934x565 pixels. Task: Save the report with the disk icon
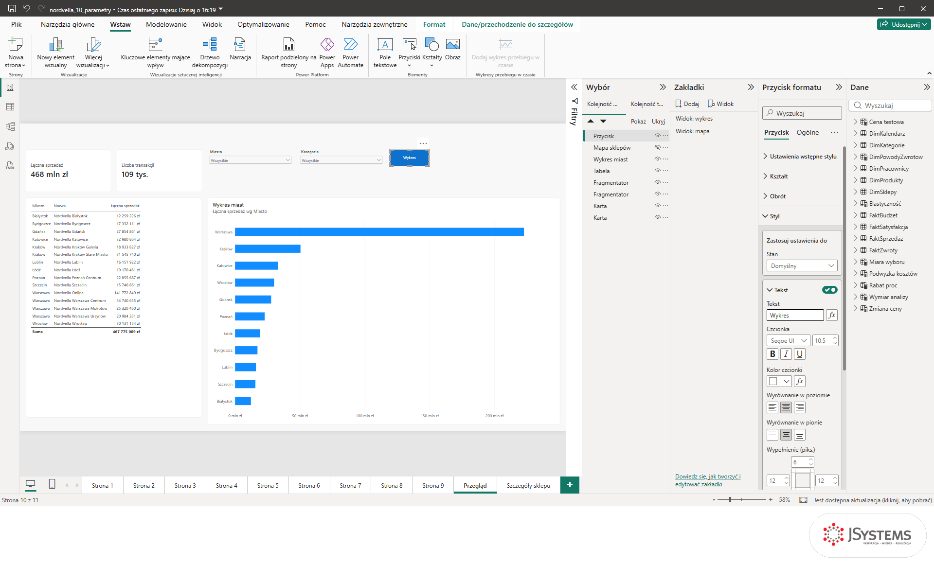[x=12, y=9]
